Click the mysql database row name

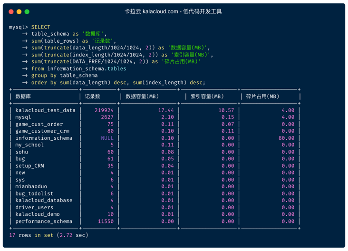click(23, 117)
